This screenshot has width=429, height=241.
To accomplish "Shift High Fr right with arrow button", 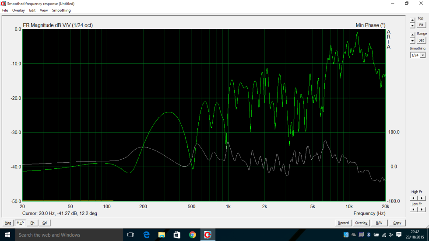I will (422, 197).
